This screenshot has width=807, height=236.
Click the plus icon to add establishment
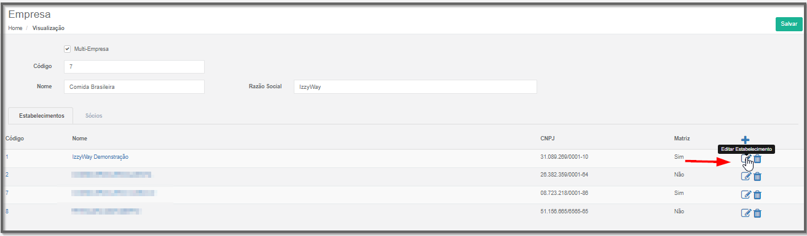746,140
